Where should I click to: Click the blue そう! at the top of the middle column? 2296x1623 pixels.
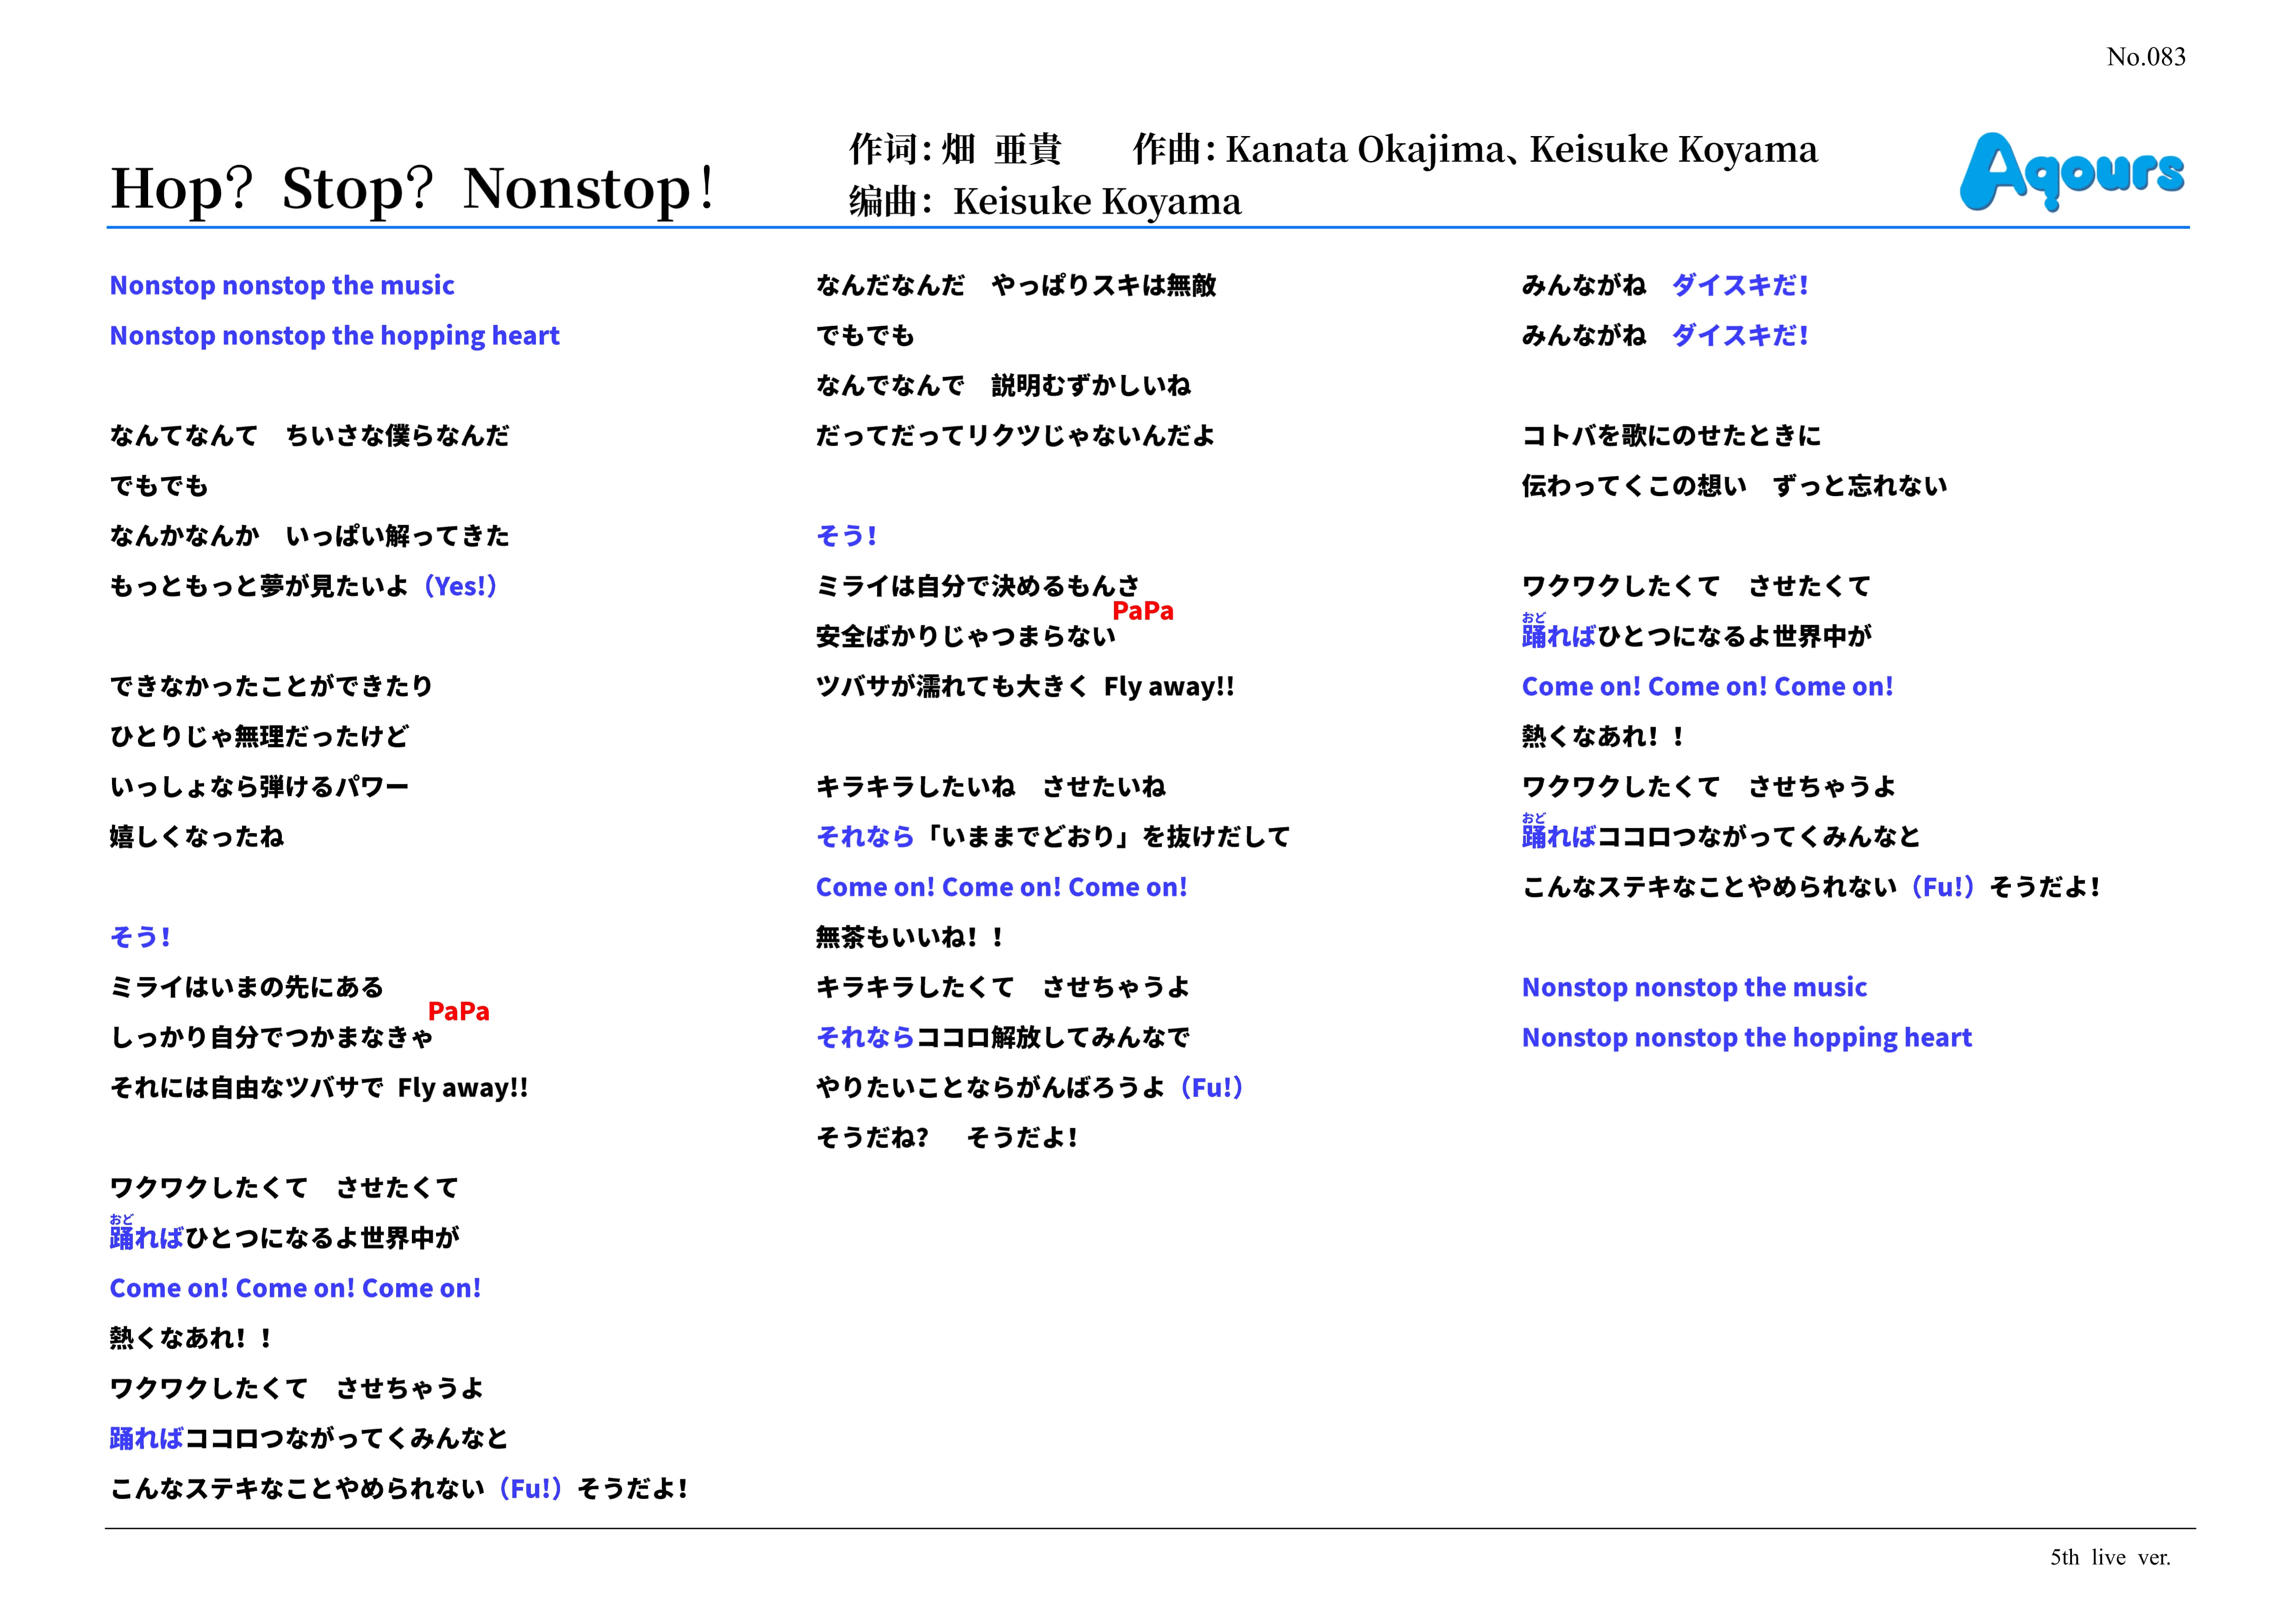point(846,536)
